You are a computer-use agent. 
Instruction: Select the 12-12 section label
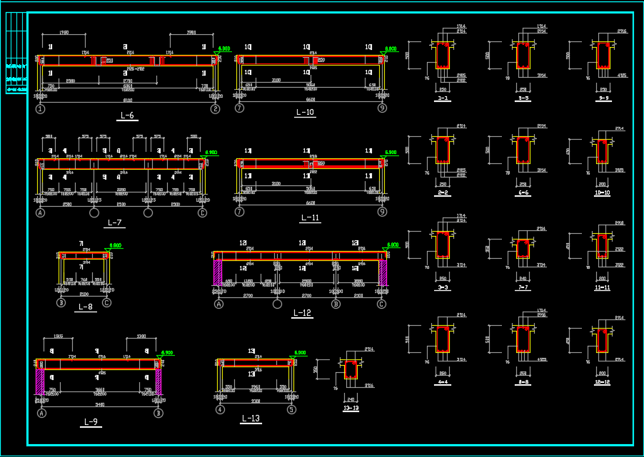tap(603, 382)
